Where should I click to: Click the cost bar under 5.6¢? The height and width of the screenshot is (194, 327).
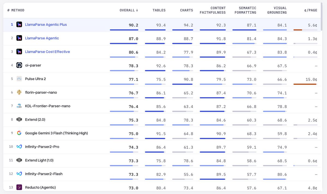[305, 30]
